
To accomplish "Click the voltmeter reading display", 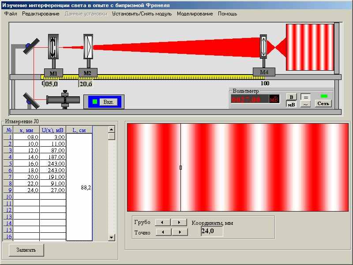I will (x=255, y=99).
